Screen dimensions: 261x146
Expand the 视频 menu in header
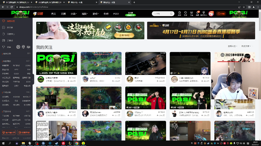(x=84, y=14)
